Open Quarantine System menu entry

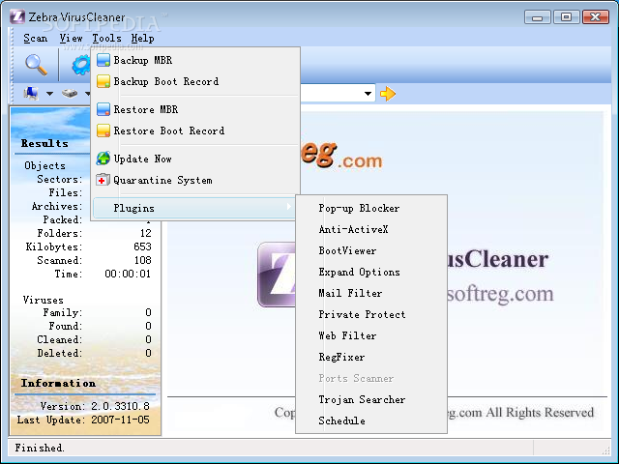coord(195,180)
